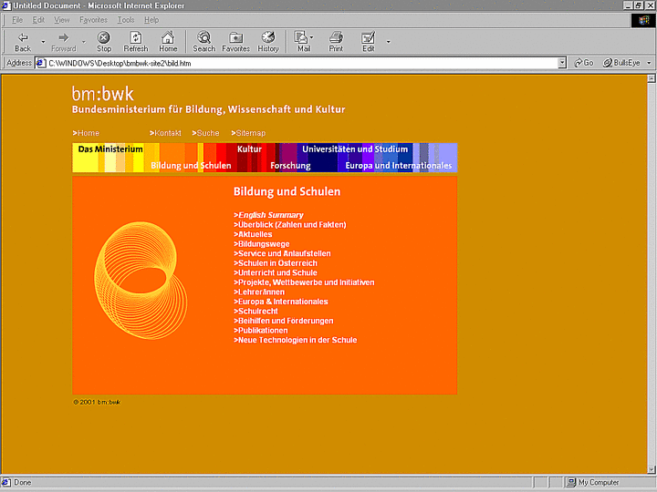The image size is (657, 492).
Task: Click the Edit toolbar icon
Action: (369, 42)
